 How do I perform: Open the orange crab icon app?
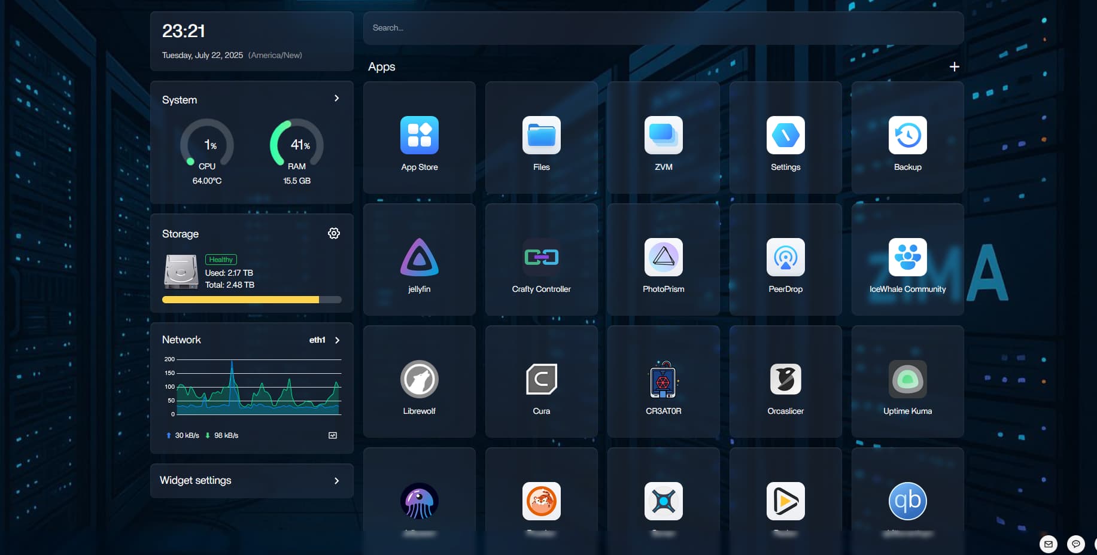click(x=541, y=501)
